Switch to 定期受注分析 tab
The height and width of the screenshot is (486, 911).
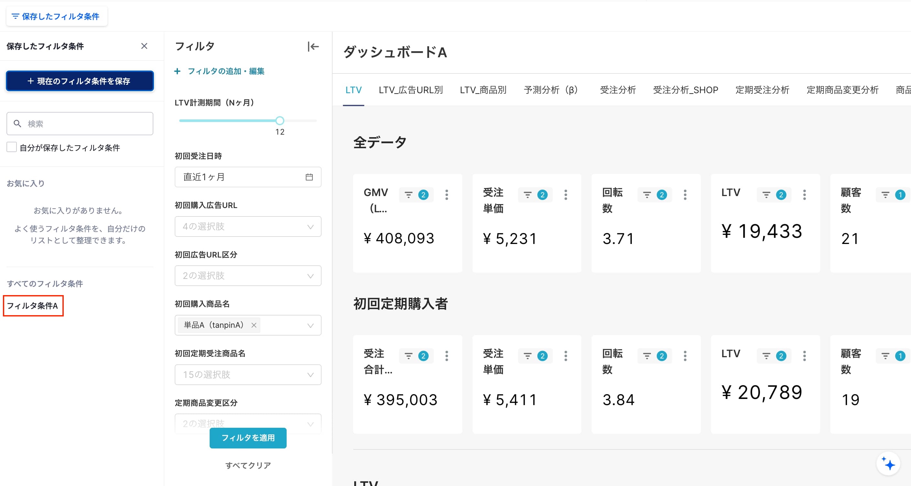pos(762,90)
